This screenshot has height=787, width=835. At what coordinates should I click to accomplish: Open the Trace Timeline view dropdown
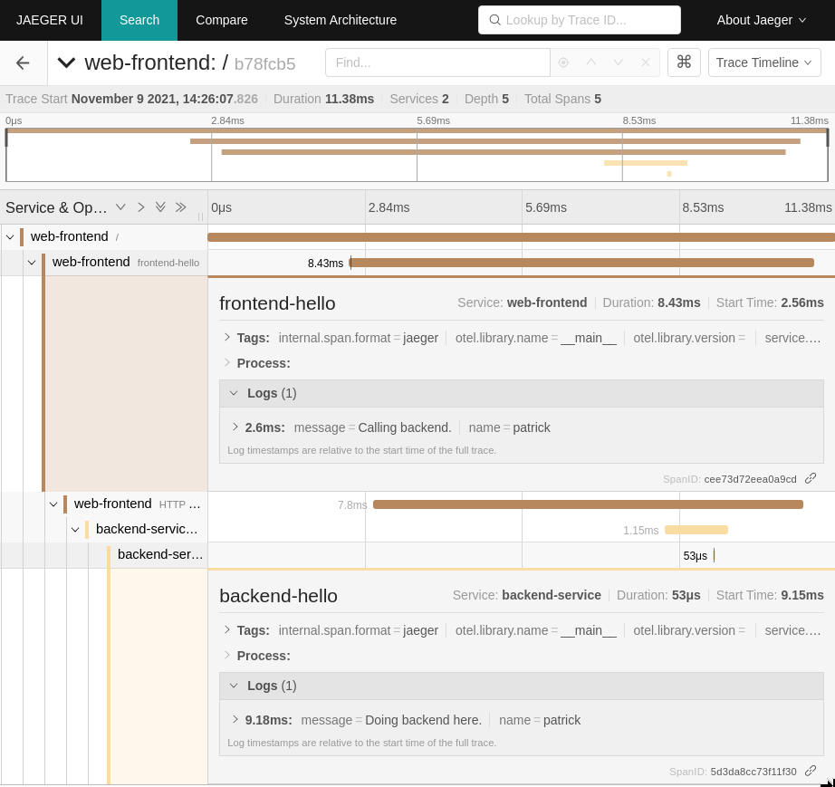pos(764,62)
